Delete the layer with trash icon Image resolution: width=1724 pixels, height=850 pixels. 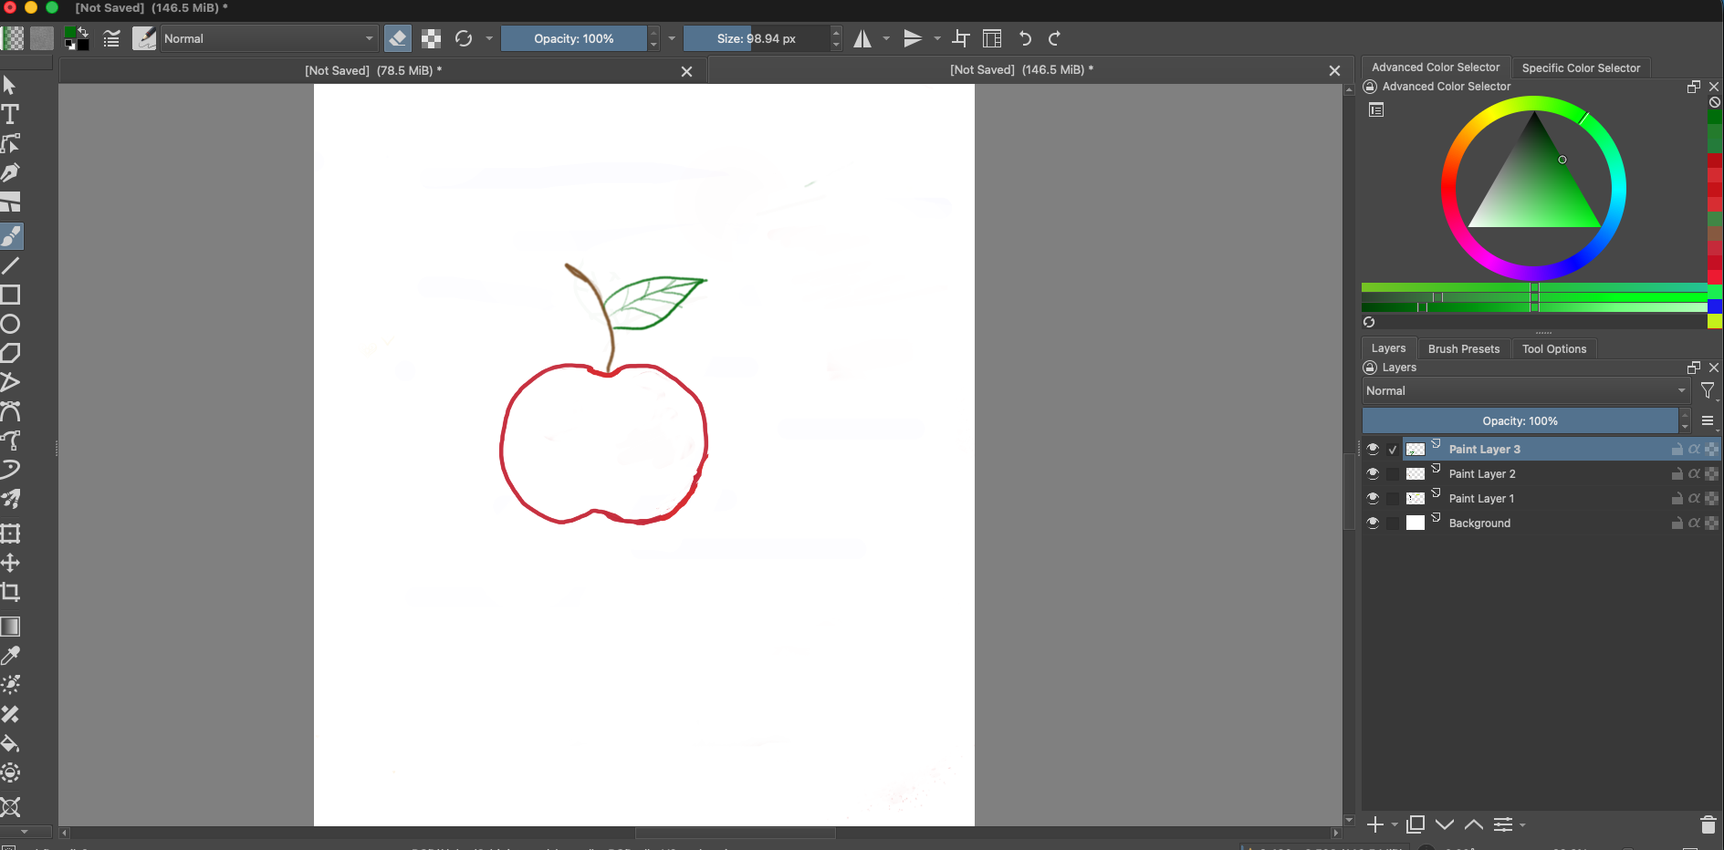click(1708, 824)
